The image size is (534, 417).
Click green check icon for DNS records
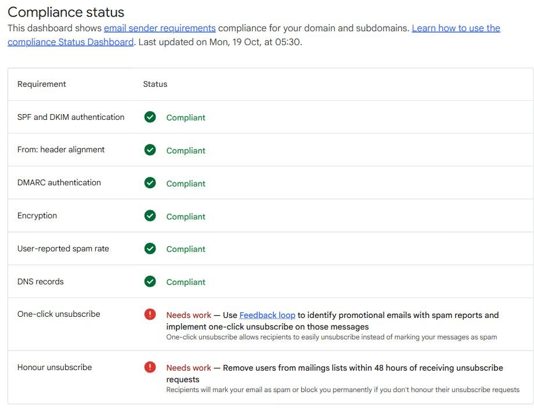pos(150,281)
